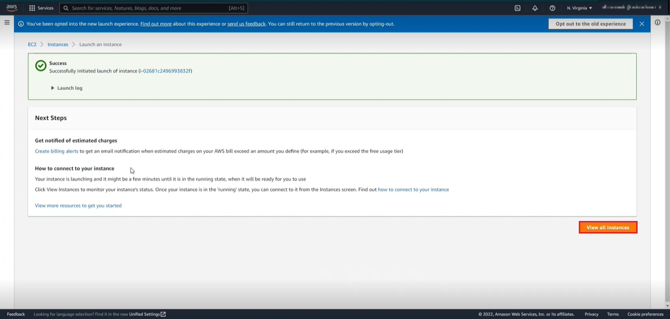Click the Get notified of estimated charges heading

click(76, 141)
